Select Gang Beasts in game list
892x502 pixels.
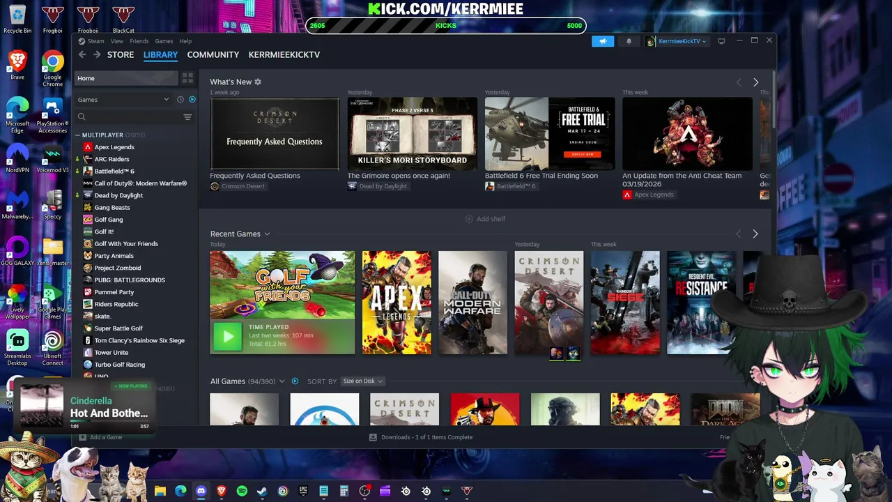[112, 207]
